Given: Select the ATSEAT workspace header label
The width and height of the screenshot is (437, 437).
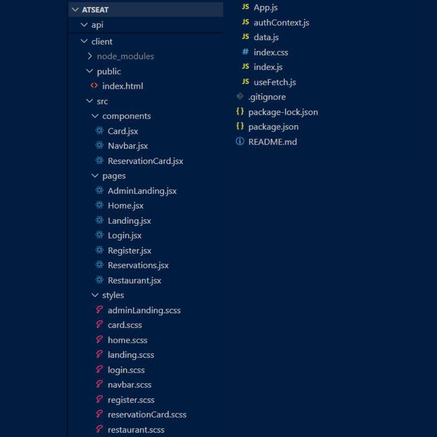Looking at the screenshot, I should pos(95,10).
